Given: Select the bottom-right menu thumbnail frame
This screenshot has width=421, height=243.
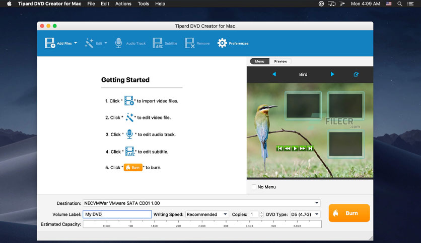Looking at the screenshot, I should (346, 144).
